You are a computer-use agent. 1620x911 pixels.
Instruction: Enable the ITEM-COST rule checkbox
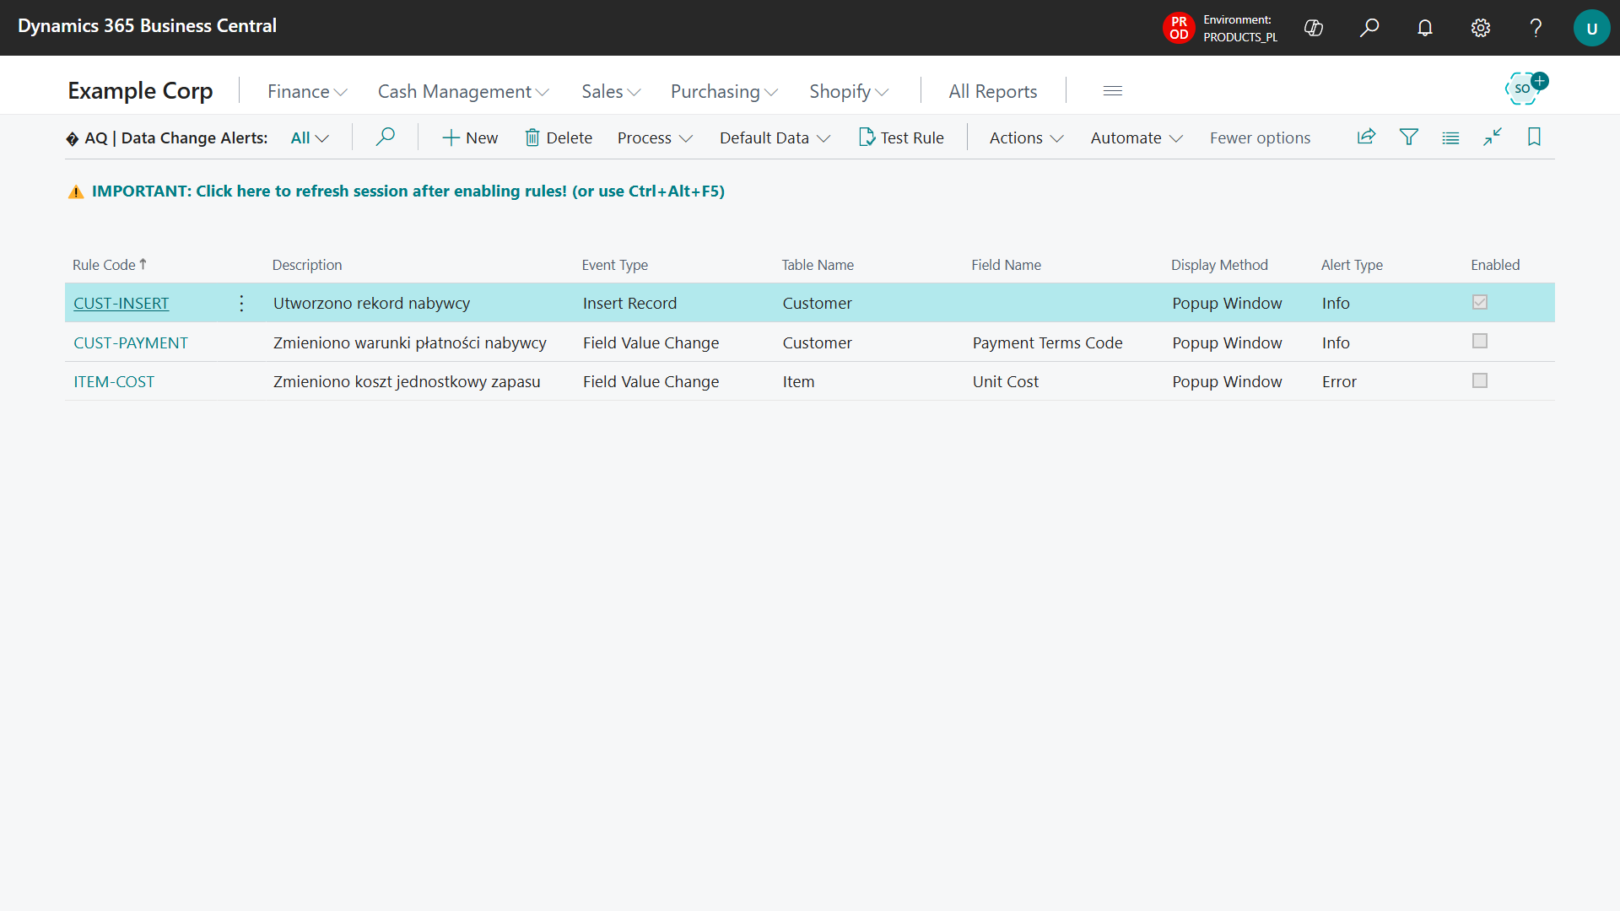click(1479, 381)
